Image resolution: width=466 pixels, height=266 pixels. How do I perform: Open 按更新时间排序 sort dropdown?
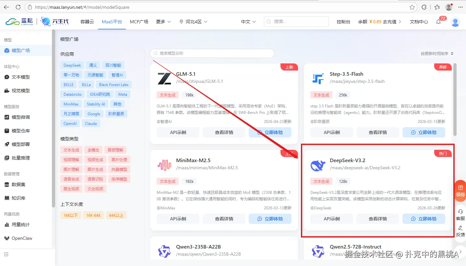tap(437, 54)
